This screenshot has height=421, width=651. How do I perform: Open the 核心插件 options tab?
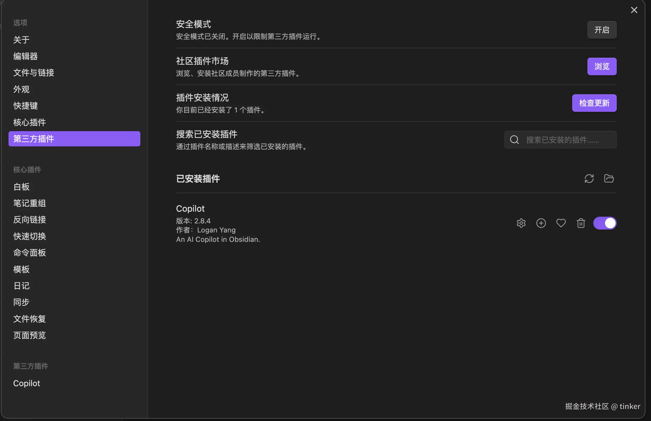30,122
